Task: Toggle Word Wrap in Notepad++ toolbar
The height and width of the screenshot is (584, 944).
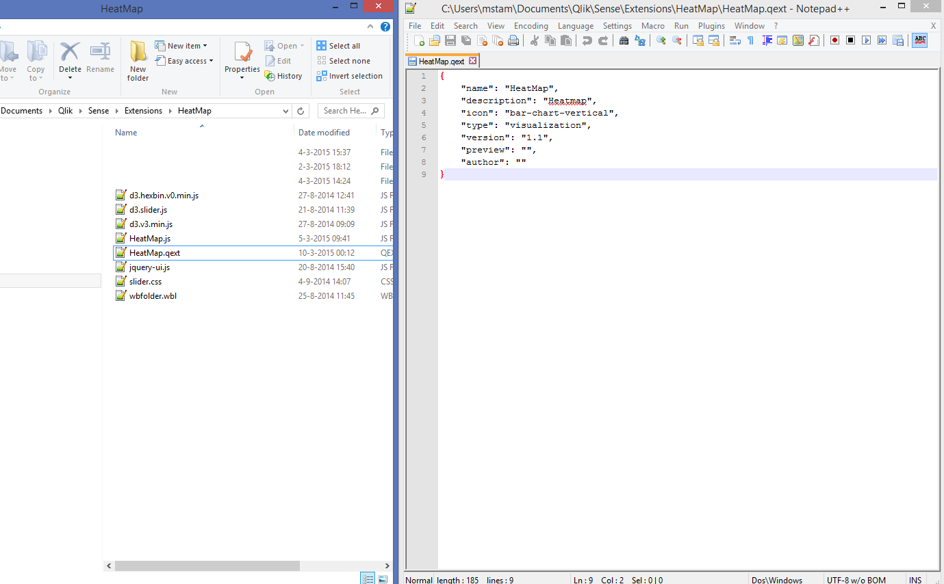Action: pyautogui.click(x=735, y=40)
